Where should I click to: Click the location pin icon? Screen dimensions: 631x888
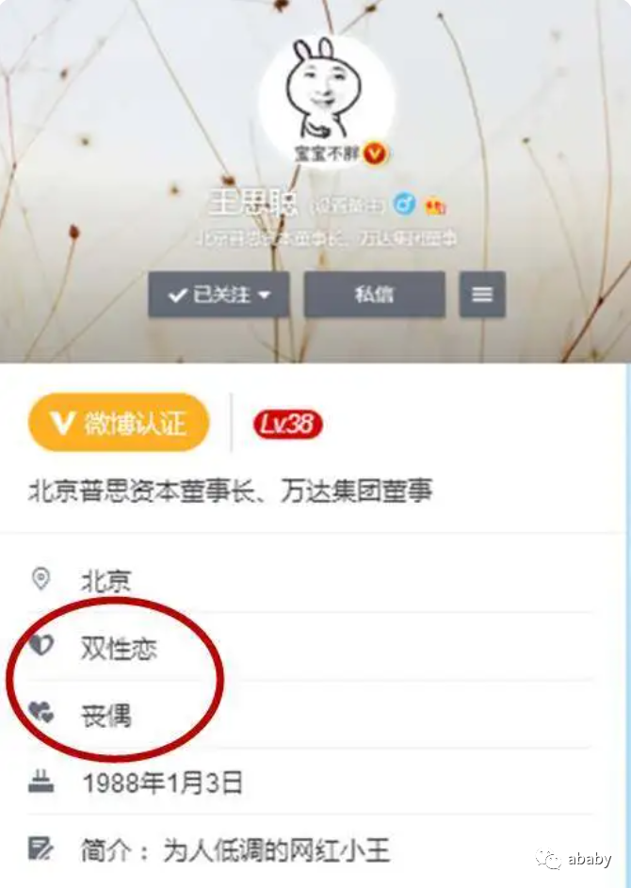[x=40, y=579]
